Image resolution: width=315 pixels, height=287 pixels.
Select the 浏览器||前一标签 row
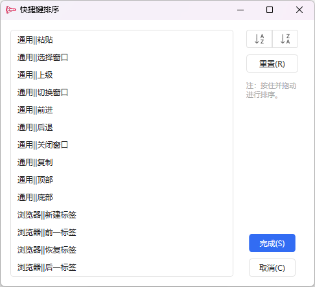pos(122,233)
